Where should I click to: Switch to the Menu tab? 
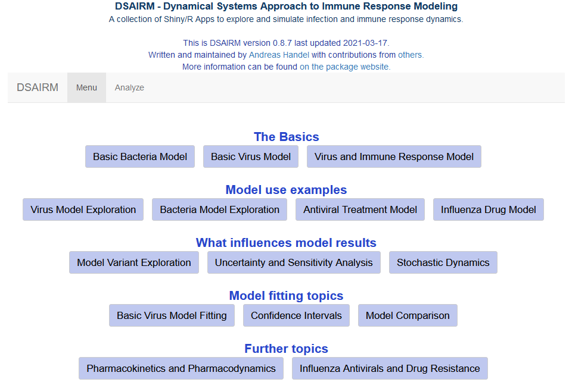(x=86, y=87)
